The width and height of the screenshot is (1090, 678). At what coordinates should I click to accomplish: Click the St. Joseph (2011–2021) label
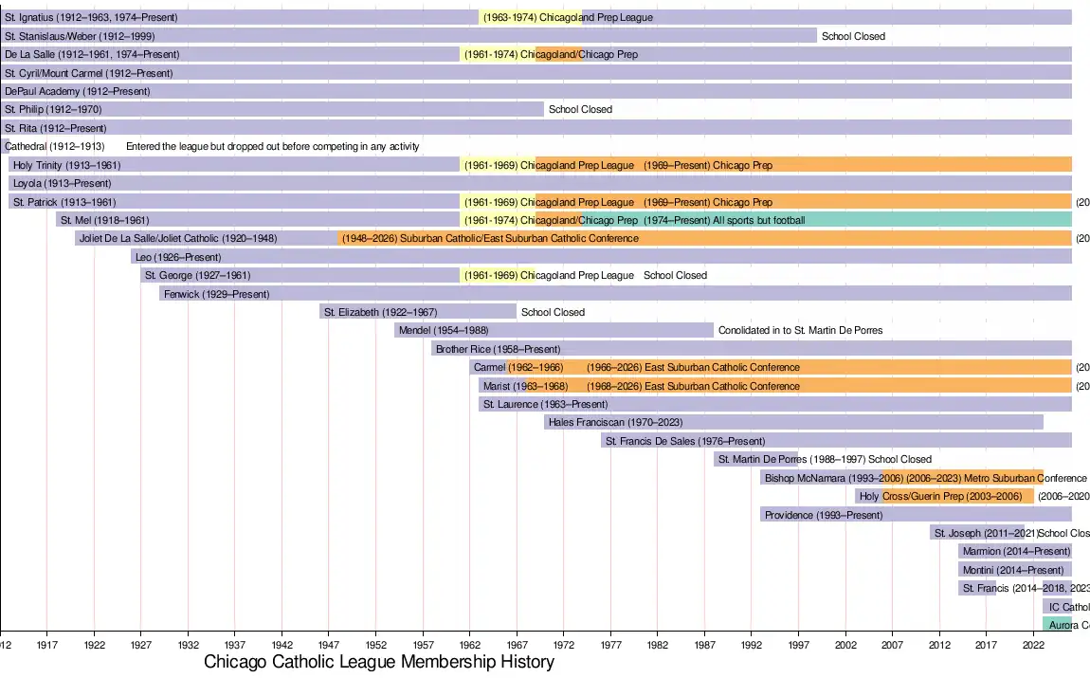tap(986, 533)
